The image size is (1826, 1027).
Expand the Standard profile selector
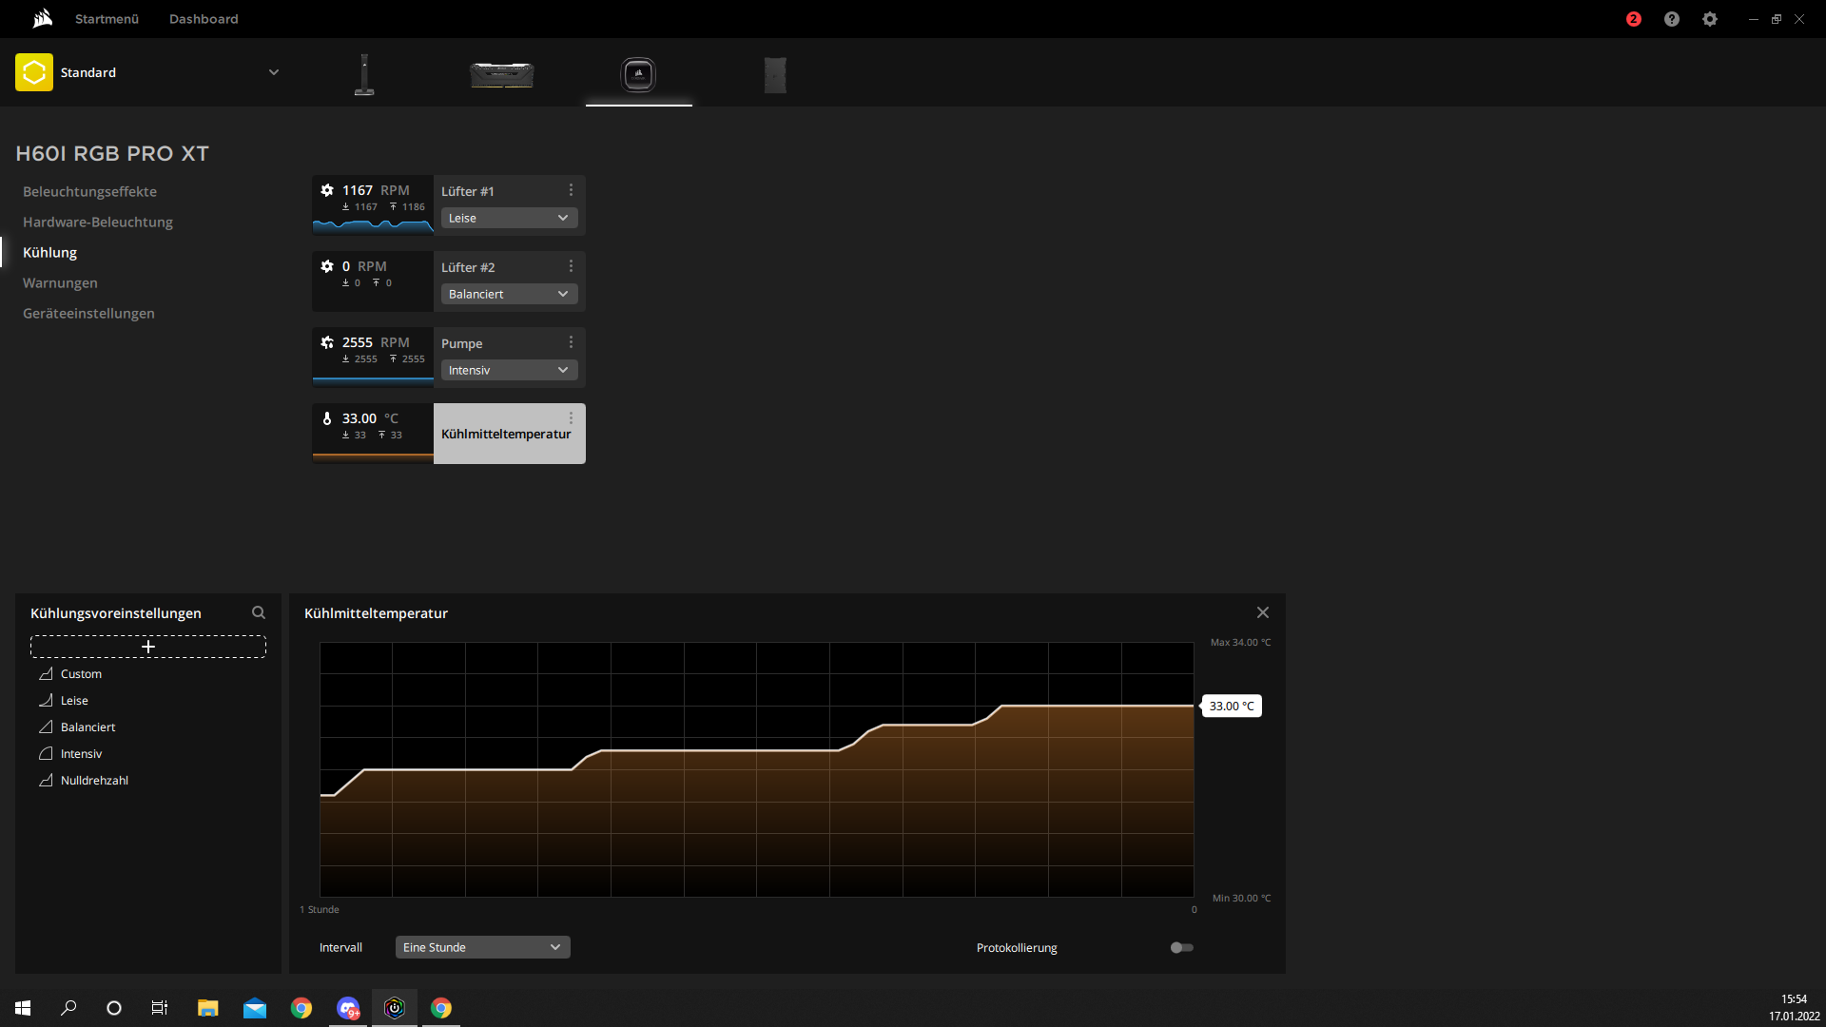coord(274,72)
